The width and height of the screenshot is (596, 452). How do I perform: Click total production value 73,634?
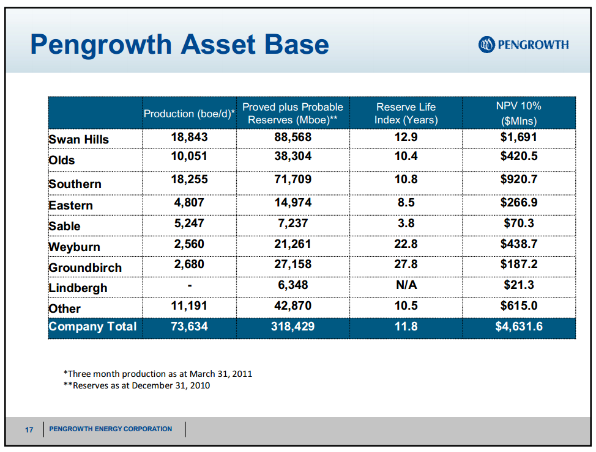coord(189,326)
